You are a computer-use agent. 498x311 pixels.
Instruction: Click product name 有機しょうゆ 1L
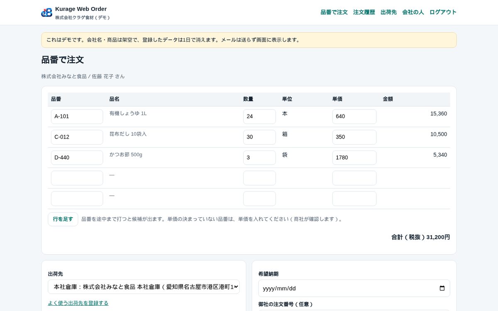click(x=128, y=113)
